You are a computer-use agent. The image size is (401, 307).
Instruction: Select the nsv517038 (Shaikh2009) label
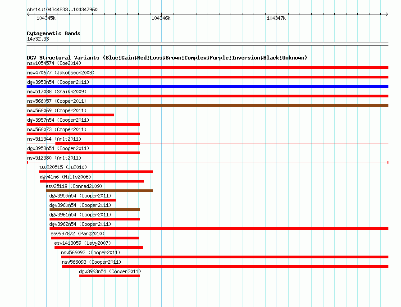coord(57,92)
